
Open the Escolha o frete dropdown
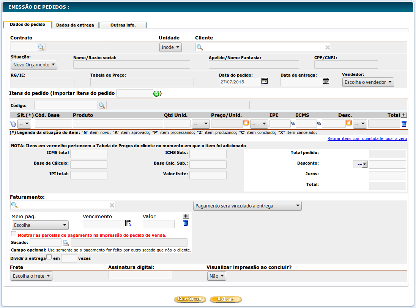[32, 276]
